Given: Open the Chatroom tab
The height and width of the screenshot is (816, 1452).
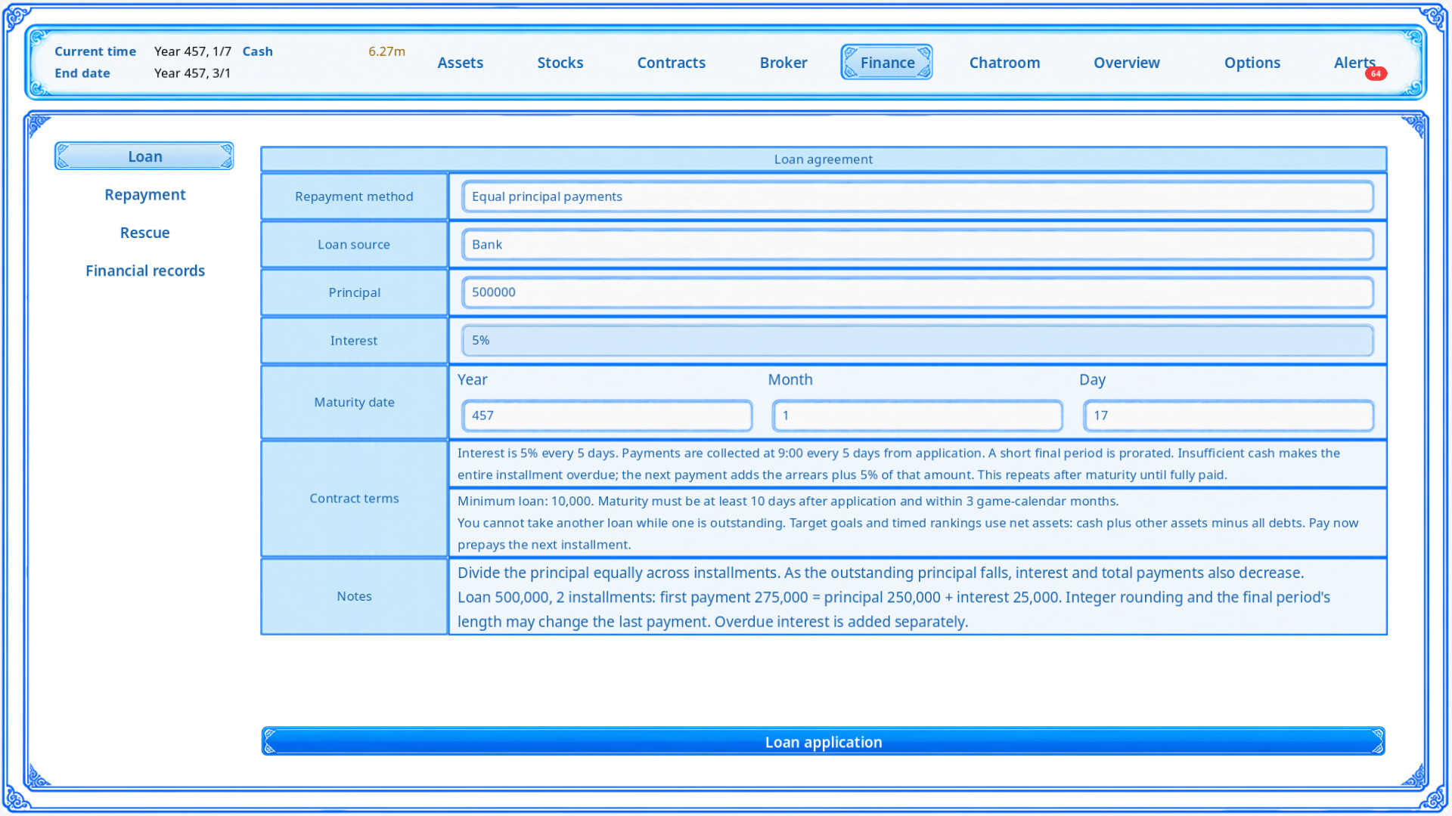Looking at the screenshot, I should 1004,63.
